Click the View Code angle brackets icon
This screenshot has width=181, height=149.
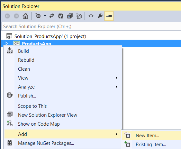pos(91,16)
